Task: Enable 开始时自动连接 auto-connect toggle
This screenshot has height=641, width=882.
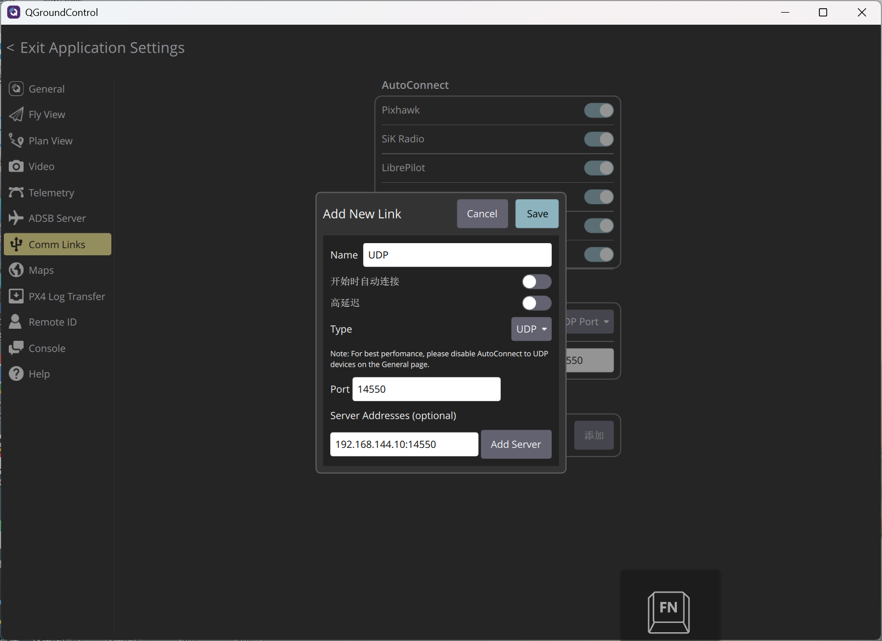Action: [536, 282]
